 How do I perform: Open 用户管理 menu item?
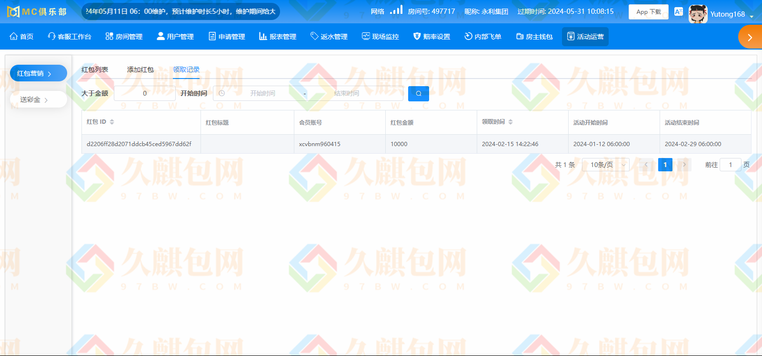pos(175,37)
